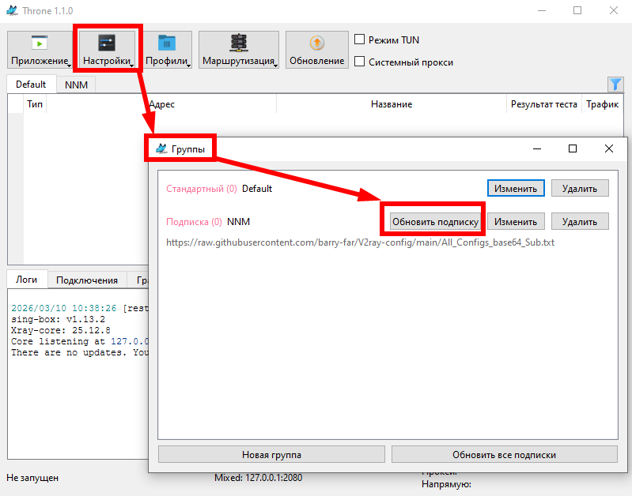Click Удалить for the Default group
This screenshot has width=632, height=496.
click(x=580, y=189)
